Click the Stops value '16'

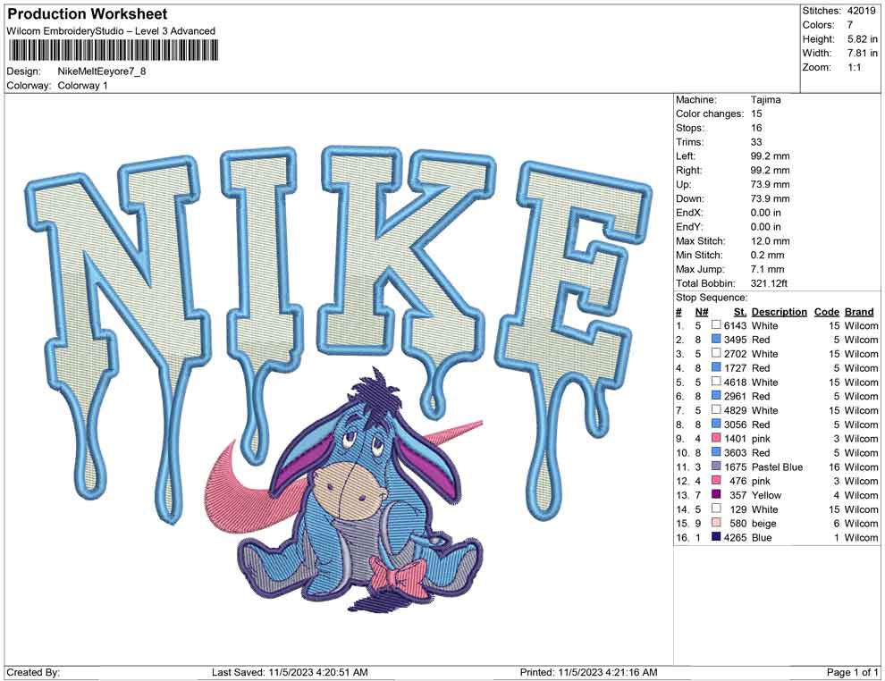tap(756, 128)
